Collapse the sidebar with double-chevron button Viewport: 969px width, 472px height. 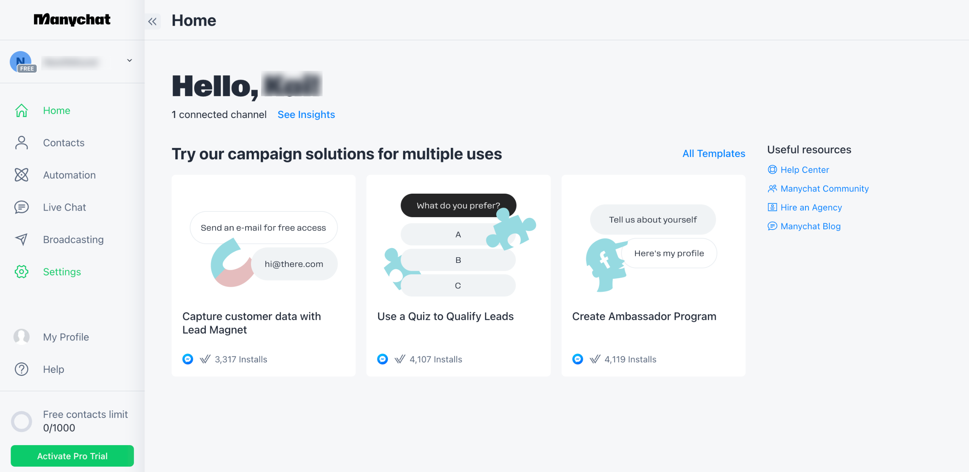tap(153, 21)
